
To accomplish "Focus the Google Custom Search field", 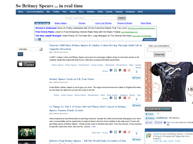I will [91, 18].
